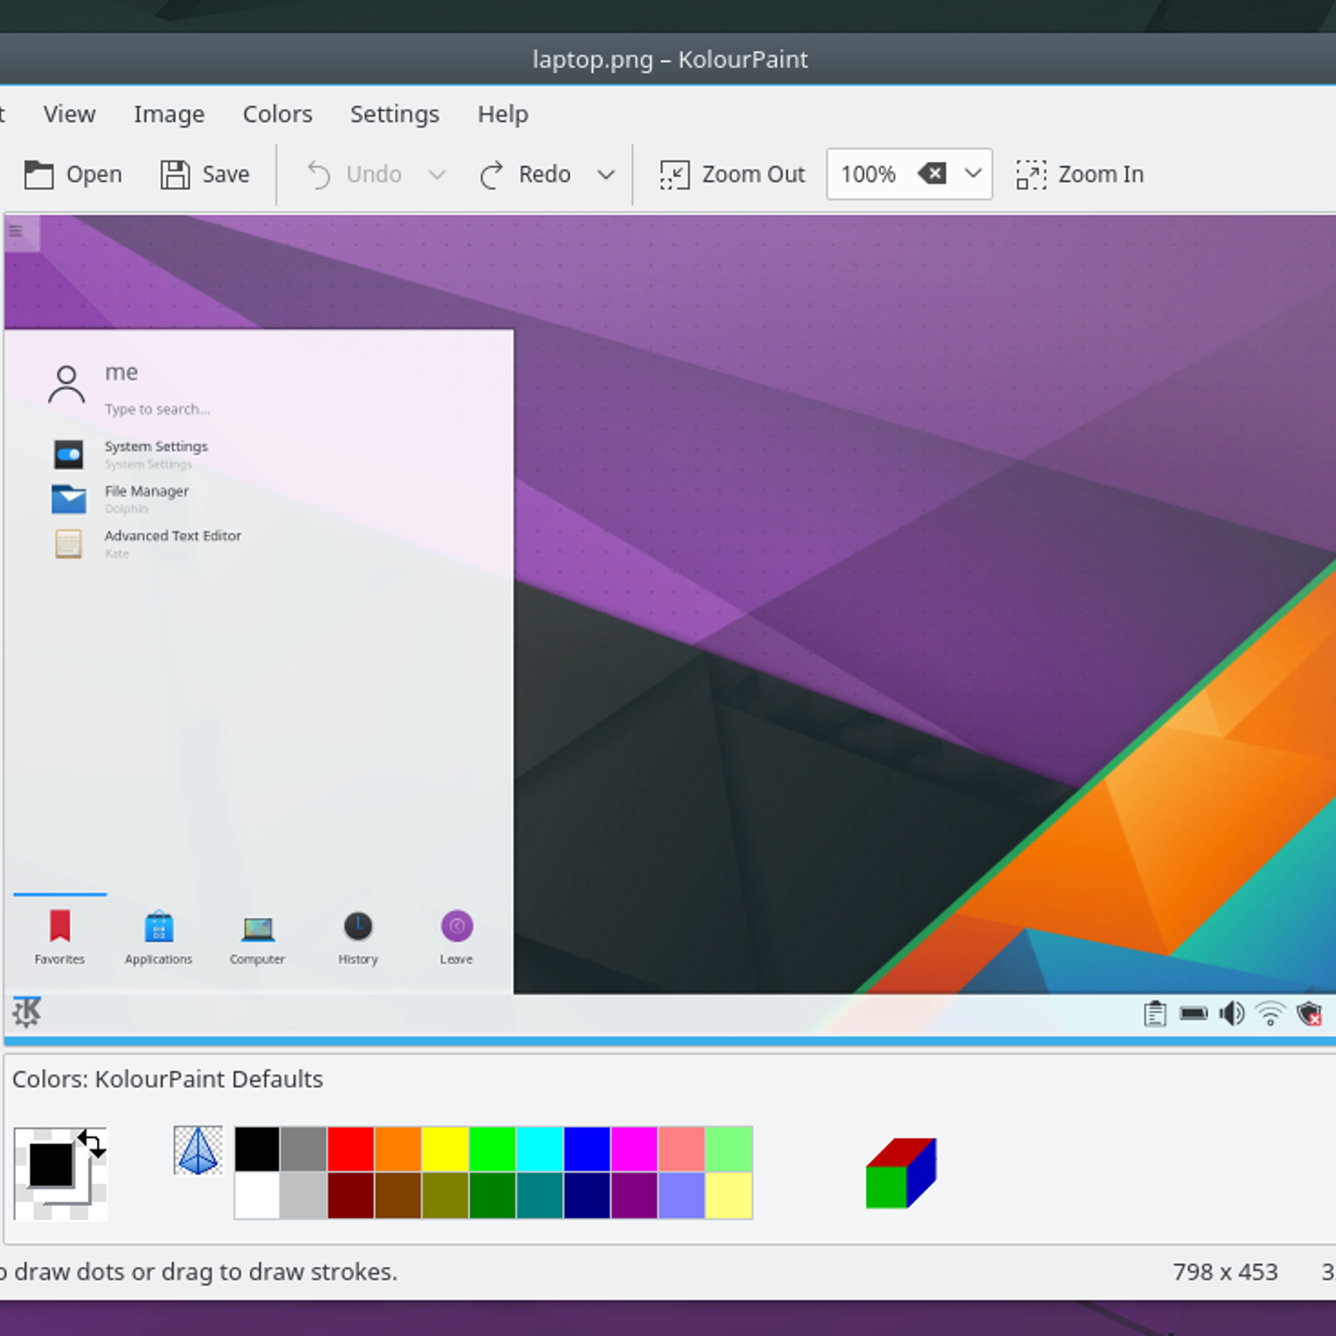The width and height of the screenshot is (1336, 1336).
Task: Click the Undo button
Action: [x=355, y=175]
